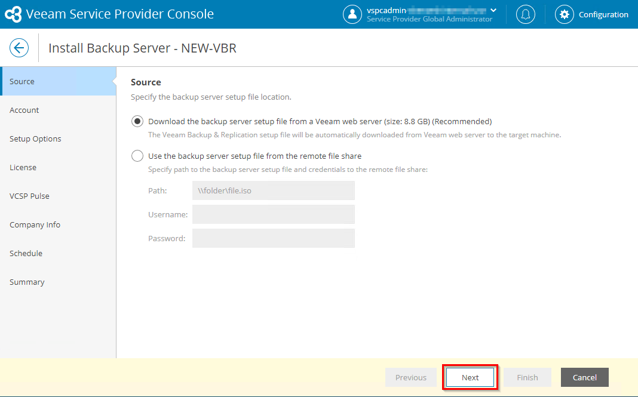Click the Next button
638x397 pixels.
click(470, 377)
